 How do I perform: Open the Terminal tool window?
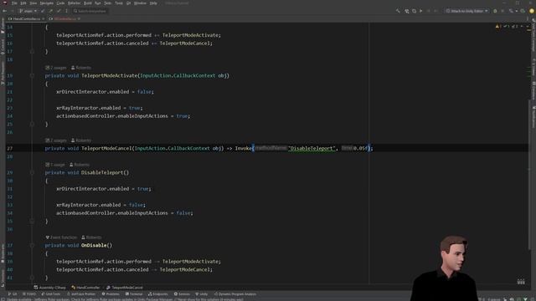click(x=134, y=294)
